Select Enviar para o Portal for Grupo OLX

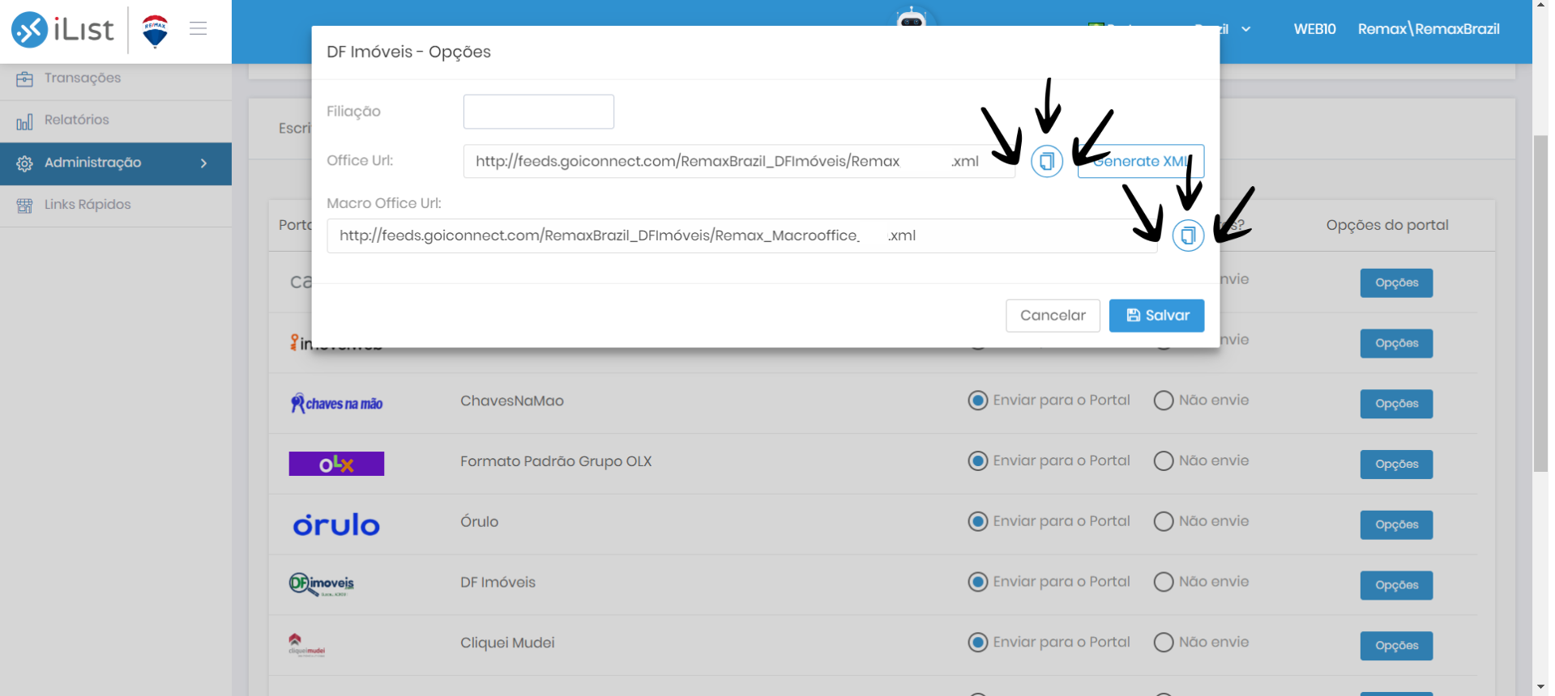(x=978, y=461)
